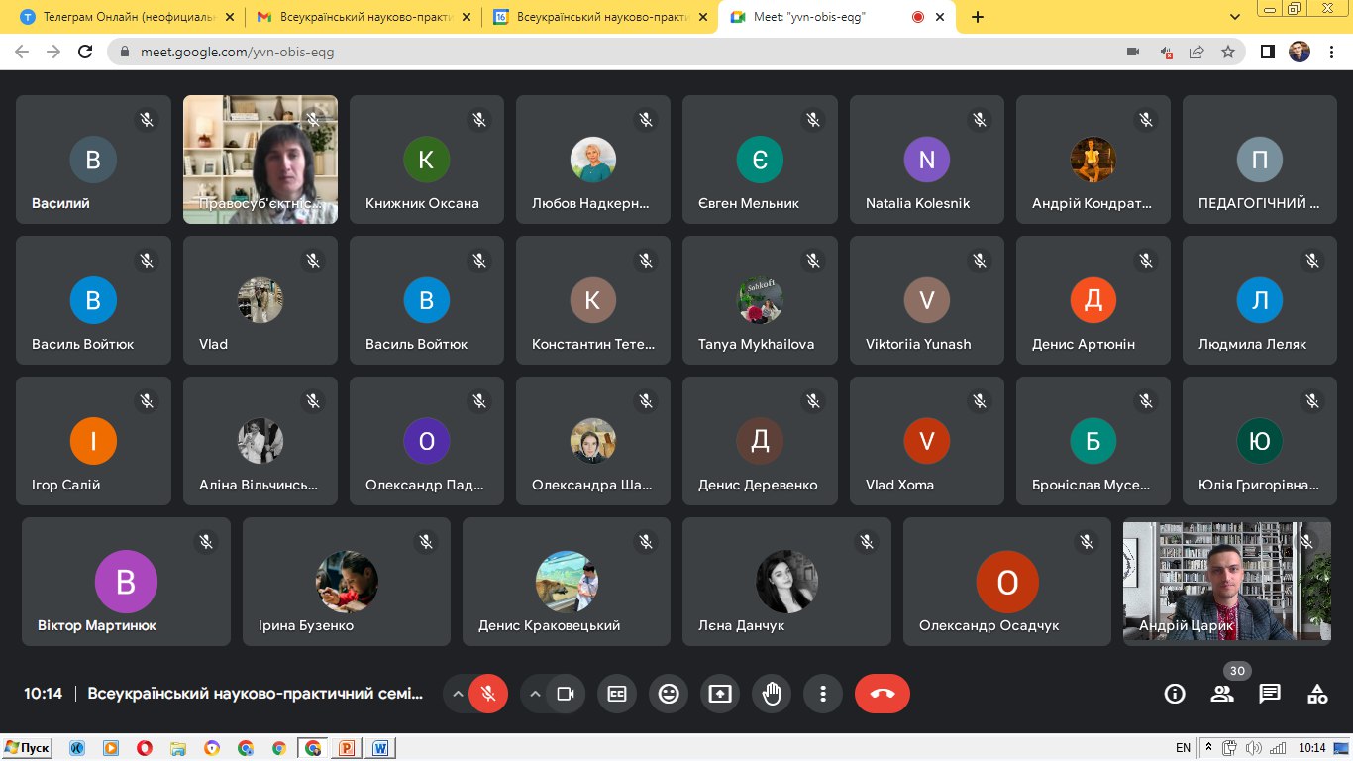
Task: Switch to the Телеграм Онлайн tab
Action: coord(124,17)
